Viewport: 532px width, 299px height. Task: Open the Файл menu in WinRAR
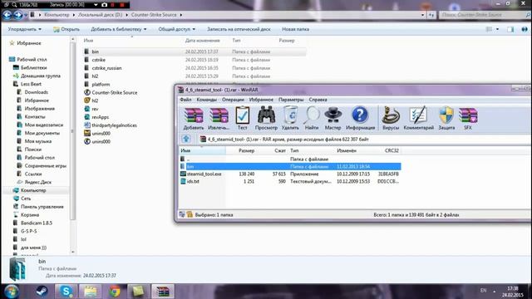pos(185,100)
